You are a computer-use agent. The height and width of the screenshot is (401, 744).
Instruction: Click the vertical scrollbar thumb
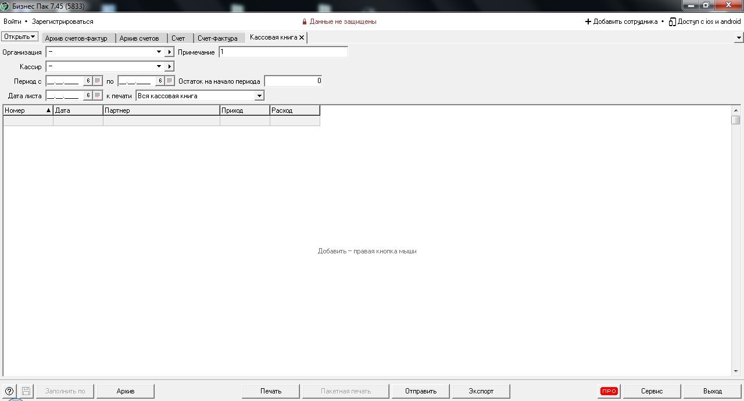click(736, 120)
